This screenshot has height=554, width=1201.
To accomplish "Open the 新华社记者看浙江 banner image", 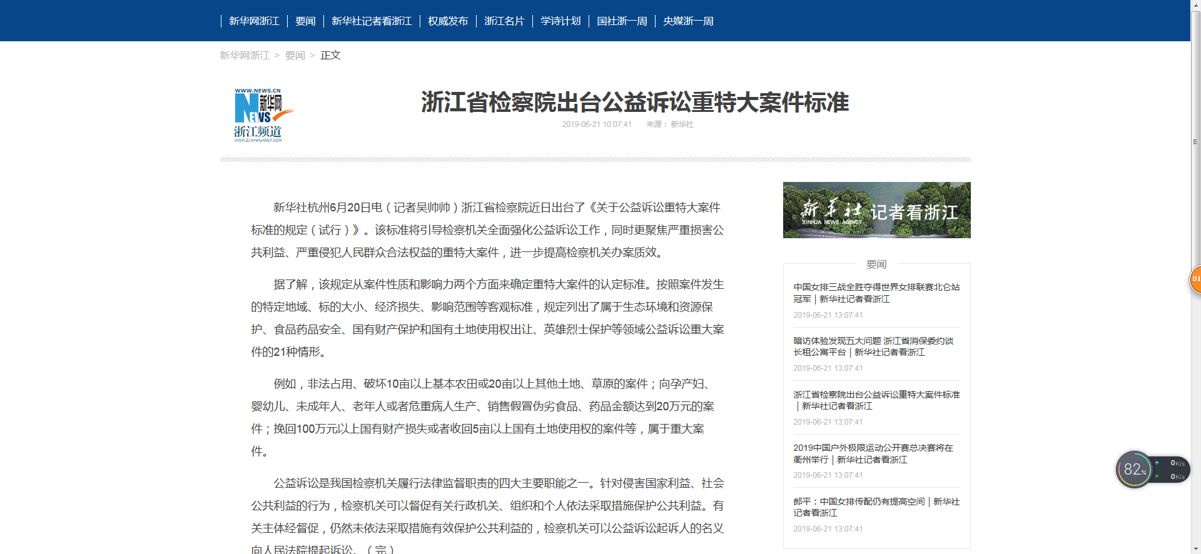I will click(x=876, y=210).
